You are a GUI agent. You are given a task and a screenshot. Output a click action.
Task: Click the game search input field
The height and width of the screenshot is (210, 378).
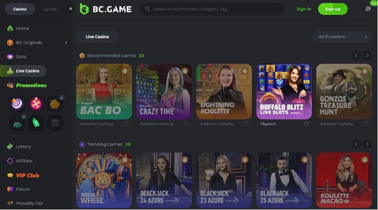[x=213, y=9]
